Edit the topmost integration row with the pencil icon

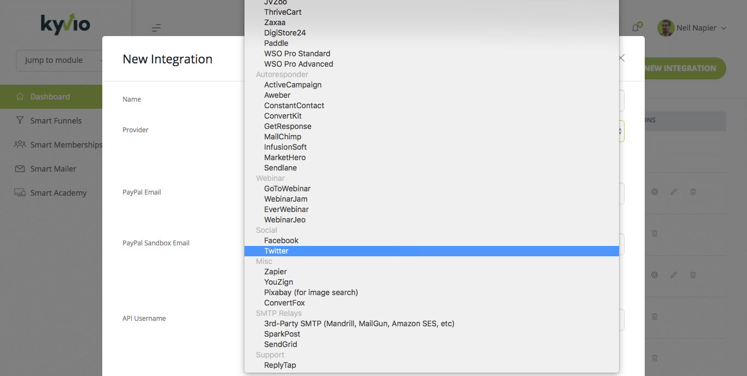tap(674, 192)
